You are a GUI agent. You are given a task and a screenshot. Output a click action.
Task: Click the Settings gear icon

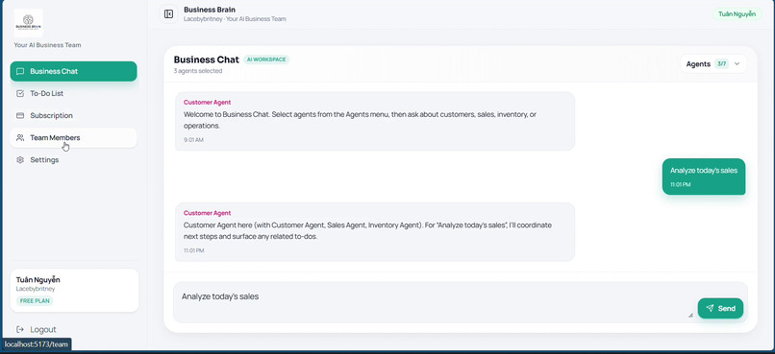coord(20,160)
